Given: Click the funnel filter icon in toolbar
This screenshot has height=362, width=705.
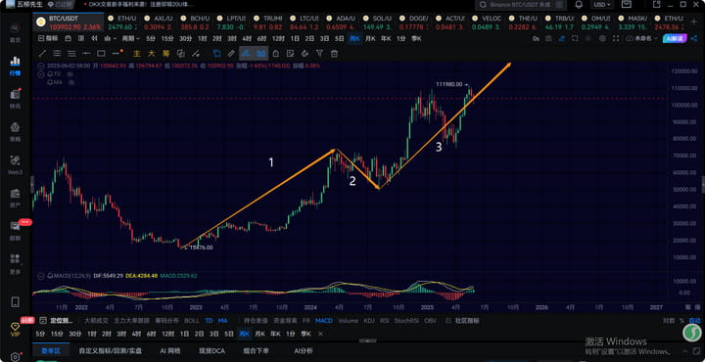Looking at the screenshot, I should (319, 54).
